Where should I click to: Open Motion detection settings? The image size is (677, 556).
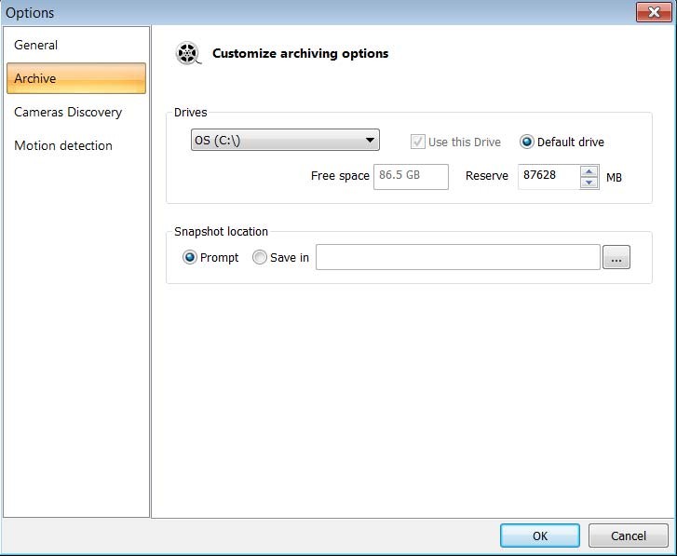pyautogui.click(x=63, y=145)
